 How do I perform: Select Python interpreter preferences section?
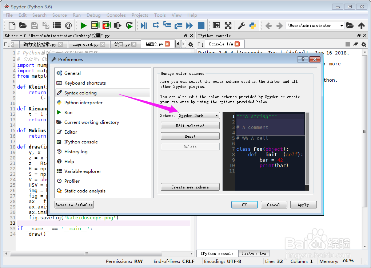(103, 102)
